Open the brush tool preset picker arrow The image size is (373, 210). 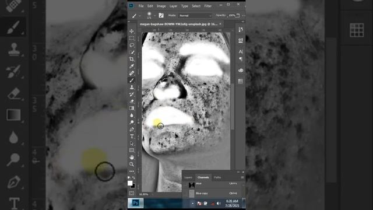pos(140,16)
